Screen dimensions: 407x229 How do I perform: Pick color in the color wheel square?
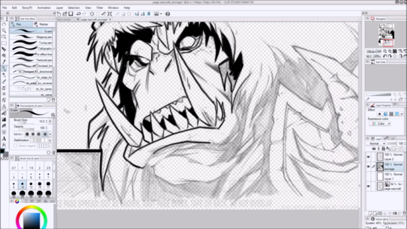[31, 220]
